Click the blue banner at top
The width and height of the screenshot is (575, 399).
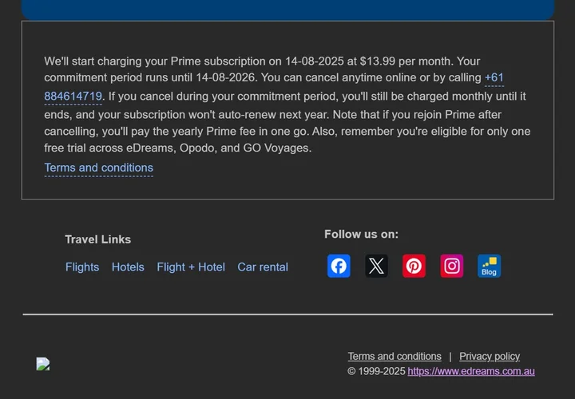point(287,9)
